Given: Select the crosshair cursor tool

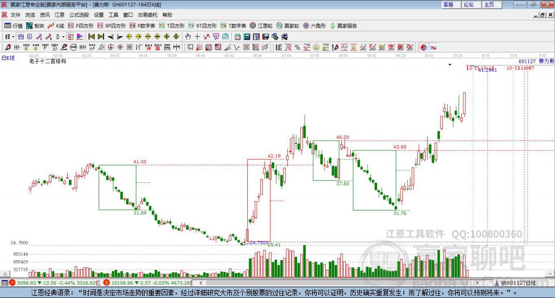Looking at the screenshot, I should pyautogui.click(x=197, y=37).
